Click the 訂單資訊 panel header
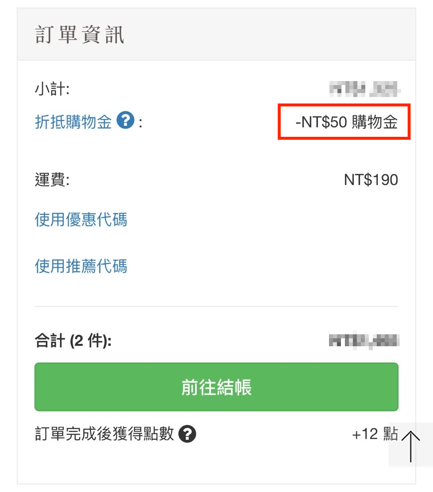433x492 pixels. pyautogui.click(x=80, y=35)
